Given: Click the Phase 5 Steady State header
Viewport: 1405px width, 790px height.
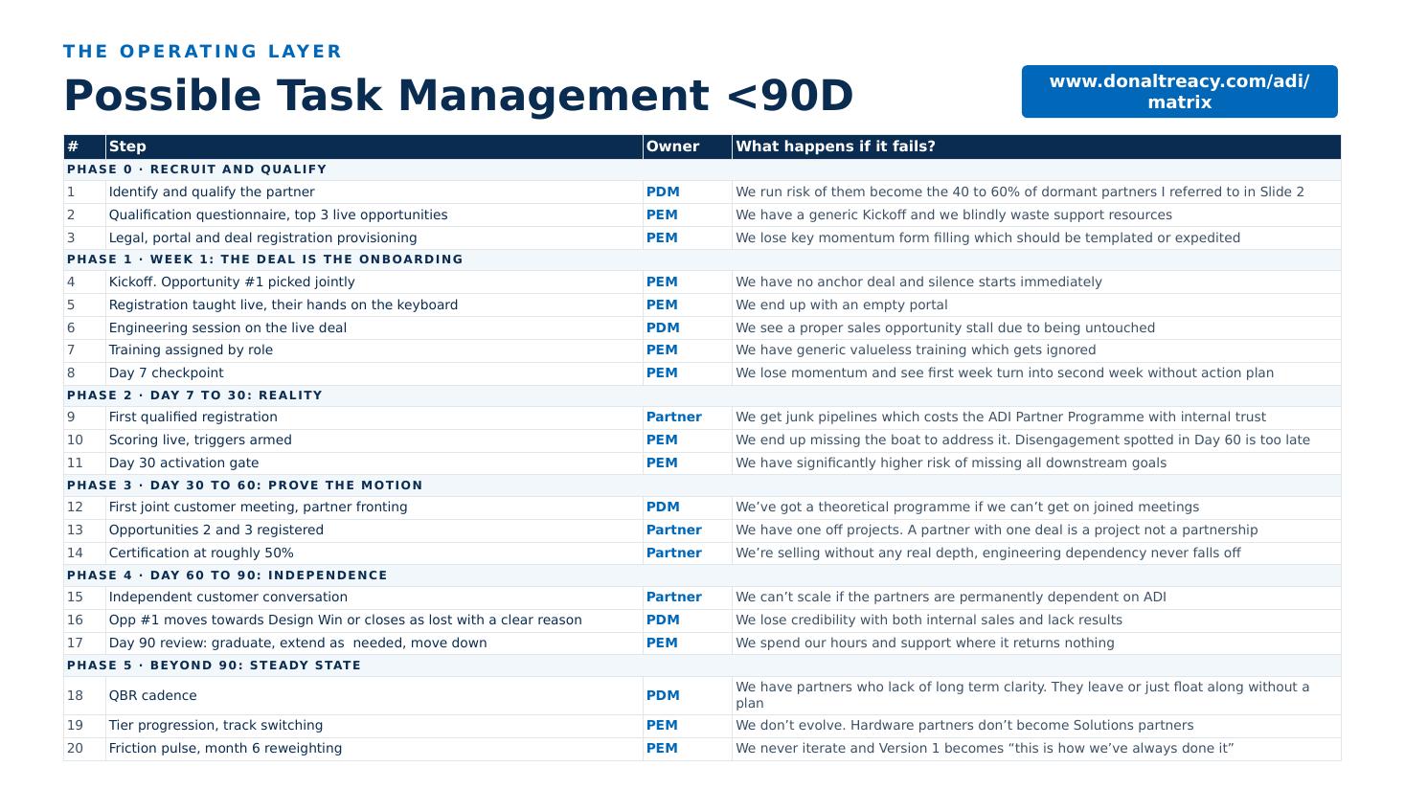Looking at the screenshot, I should [x=702, y=666].
